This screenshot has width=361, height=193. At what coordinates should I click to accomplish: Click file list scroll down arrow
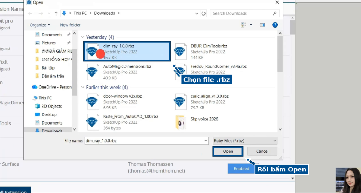click(280, 129)
